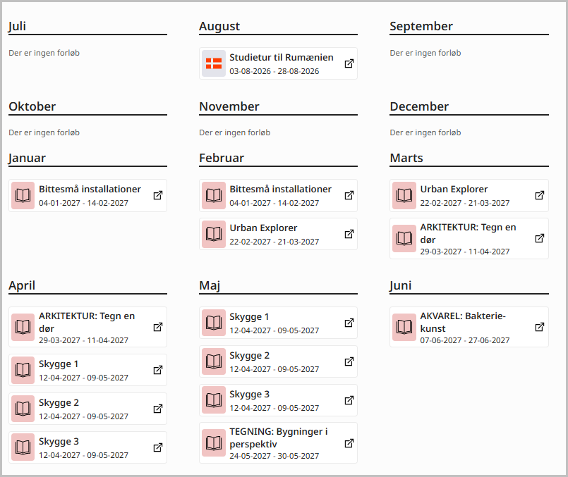
Task: Click the Januar month heading
Action: coord(28,158)
